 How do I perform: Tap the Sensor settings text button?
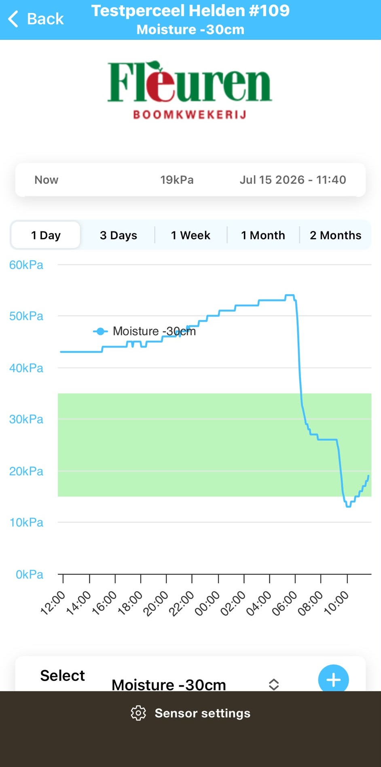(202, 713)
